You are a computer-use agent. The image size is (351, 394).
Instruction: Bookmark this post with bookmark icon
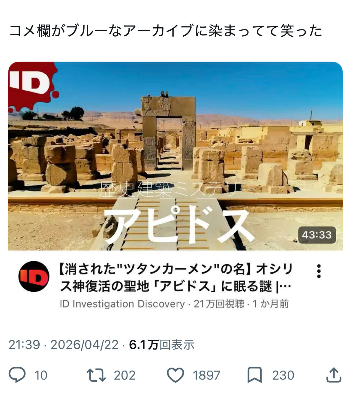point(255,375)
